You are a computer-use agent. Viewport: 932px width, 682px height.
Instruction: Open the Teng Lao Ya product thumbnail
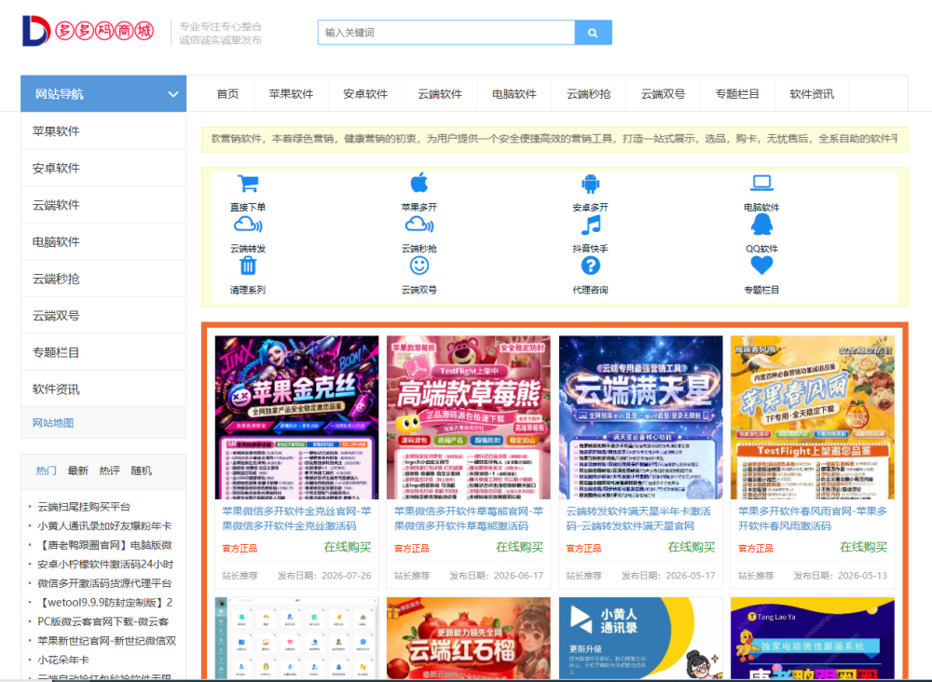(x=813, y=638)
